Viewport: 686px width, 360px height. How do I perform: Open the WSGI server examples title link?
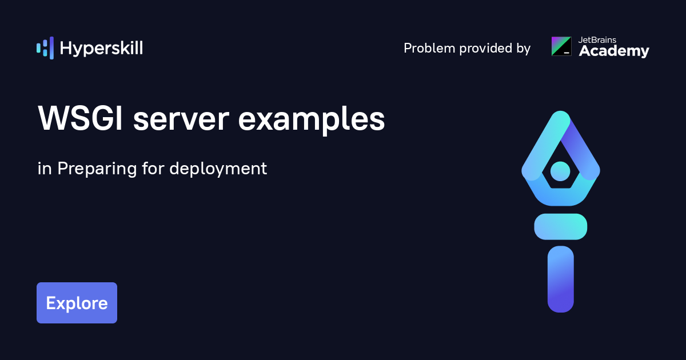210,119
